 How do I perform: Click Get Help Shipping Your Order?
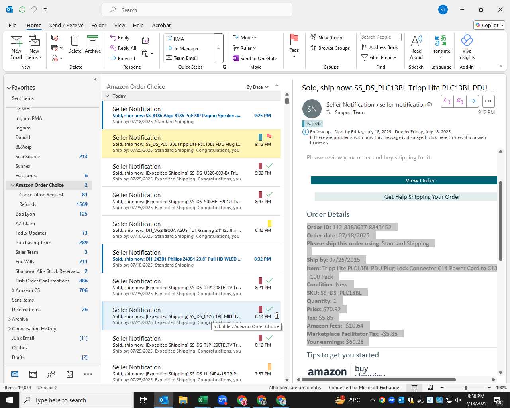(x=406, y=197)
